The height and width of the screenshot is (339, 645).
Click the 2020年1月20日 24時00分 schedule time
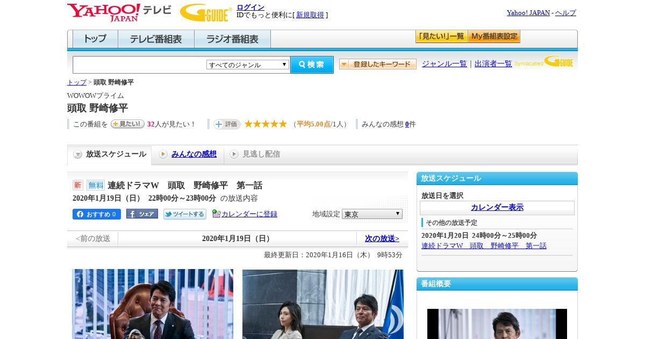pyautogui.click(x=479, y=236)
